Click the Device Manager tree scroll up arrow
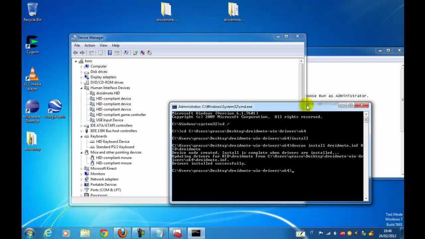 [x=301, y=61]
